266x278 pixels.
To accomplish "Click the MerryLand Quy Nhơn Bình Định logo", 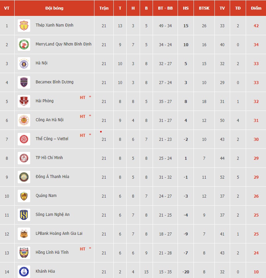I will (24, 45).
